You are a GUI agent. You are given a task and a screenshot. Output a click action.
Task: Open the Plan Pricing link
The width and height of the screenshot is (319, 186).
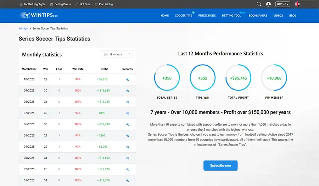(x=105, y=4)
